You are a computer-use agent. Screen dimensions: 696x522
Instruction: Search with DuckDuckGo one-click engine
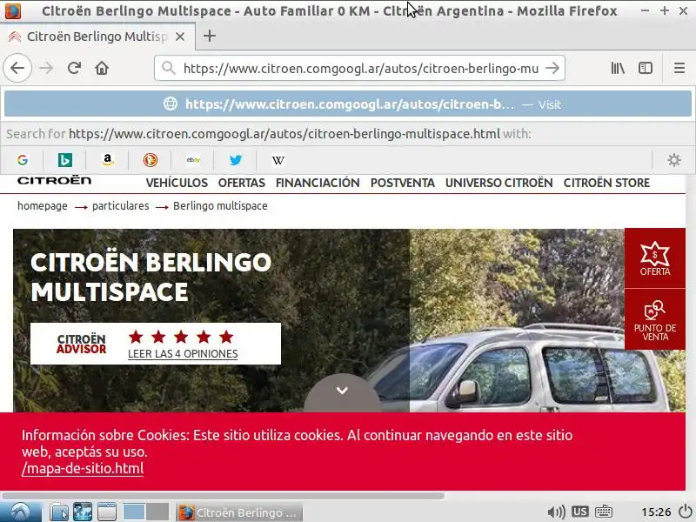click(x=150, y=160)
